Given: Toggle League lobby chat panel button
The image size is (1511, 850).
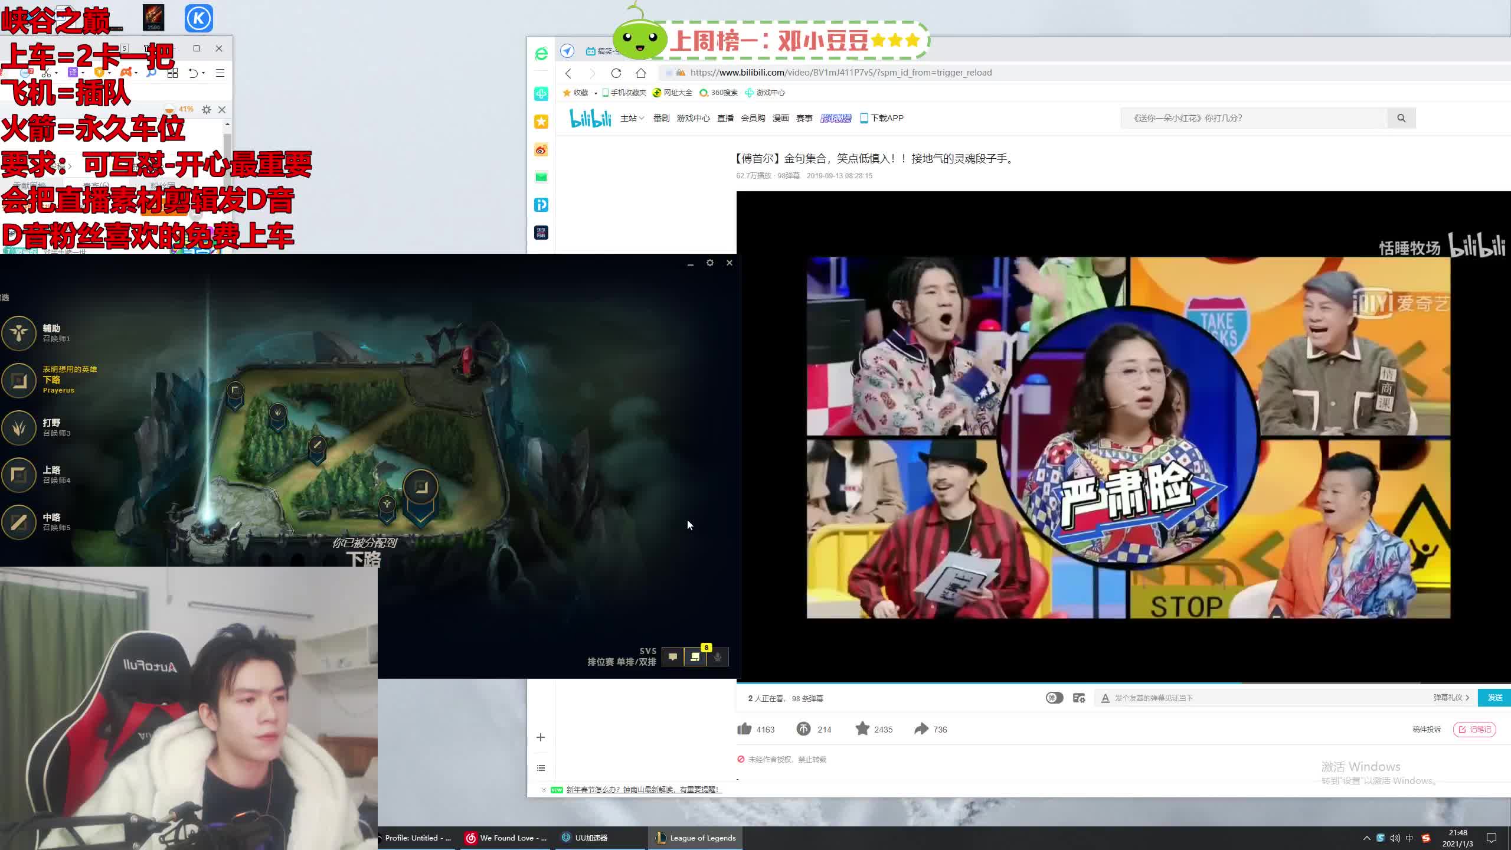Looking at the screenshot, I should pos(672,657).
